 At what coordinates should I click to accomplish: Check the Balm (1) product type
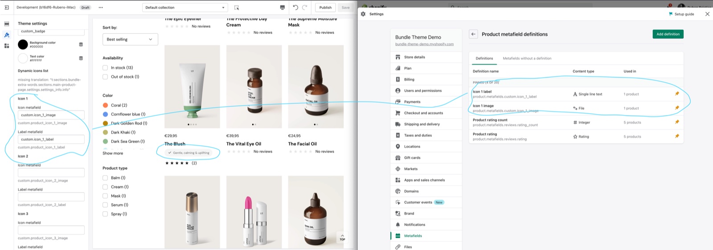(x=105, y=178)
